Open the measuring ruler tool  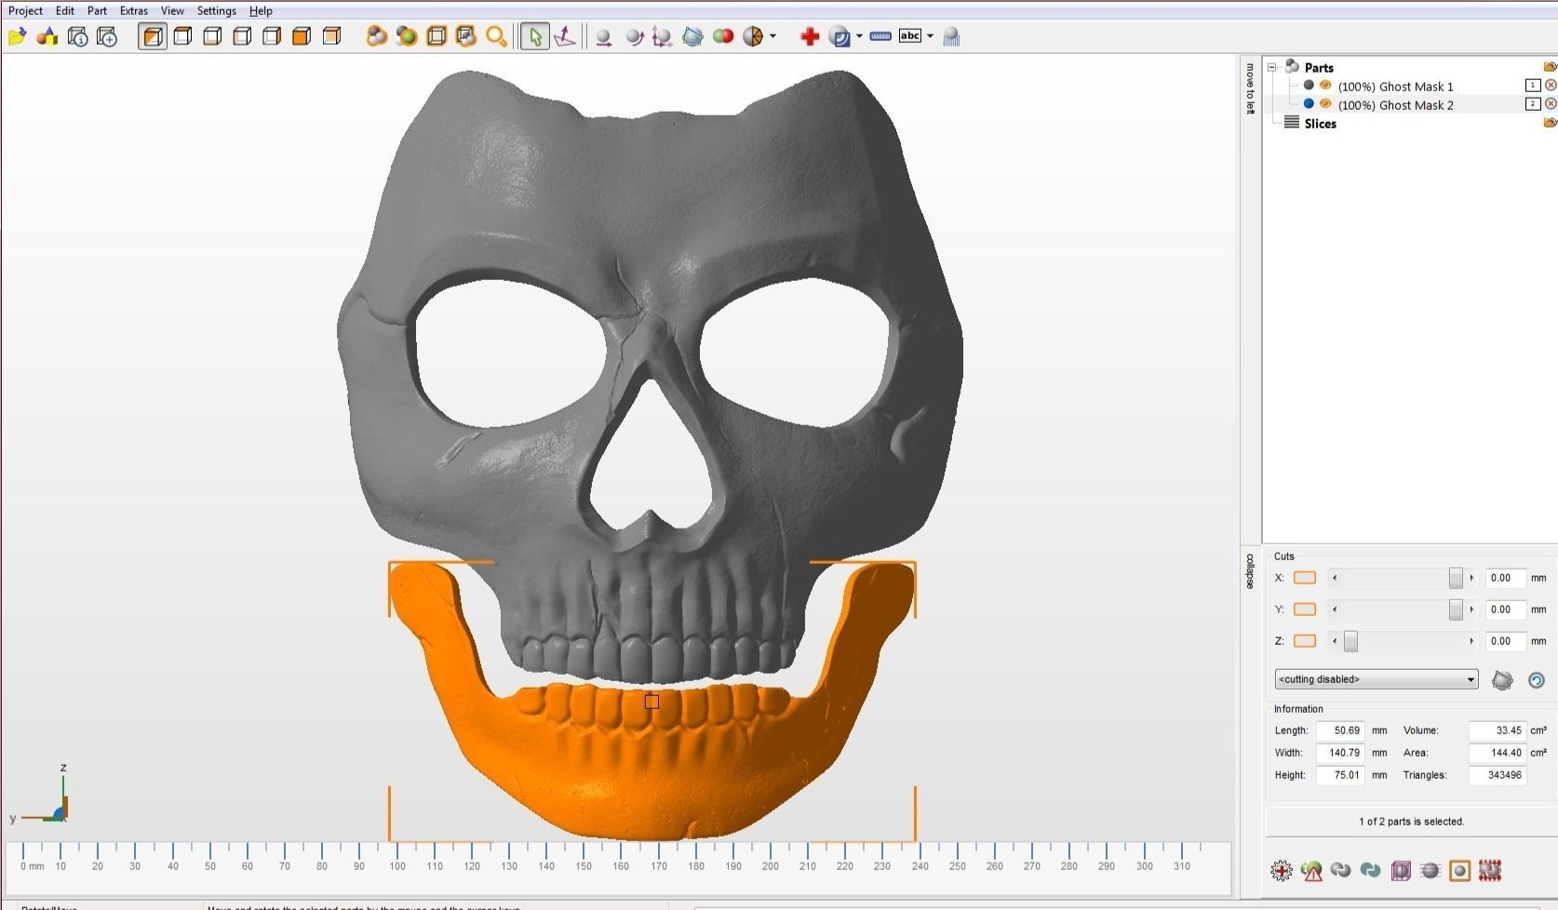[880, 36]
